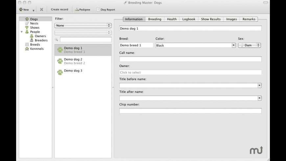The width and height of the screenshot is (286, 161).
Task: Generate the Dog Report
Action: 106,10
